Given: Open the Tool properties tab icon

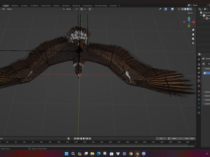Looking at the screenshot, I should [x=199, y=59].
